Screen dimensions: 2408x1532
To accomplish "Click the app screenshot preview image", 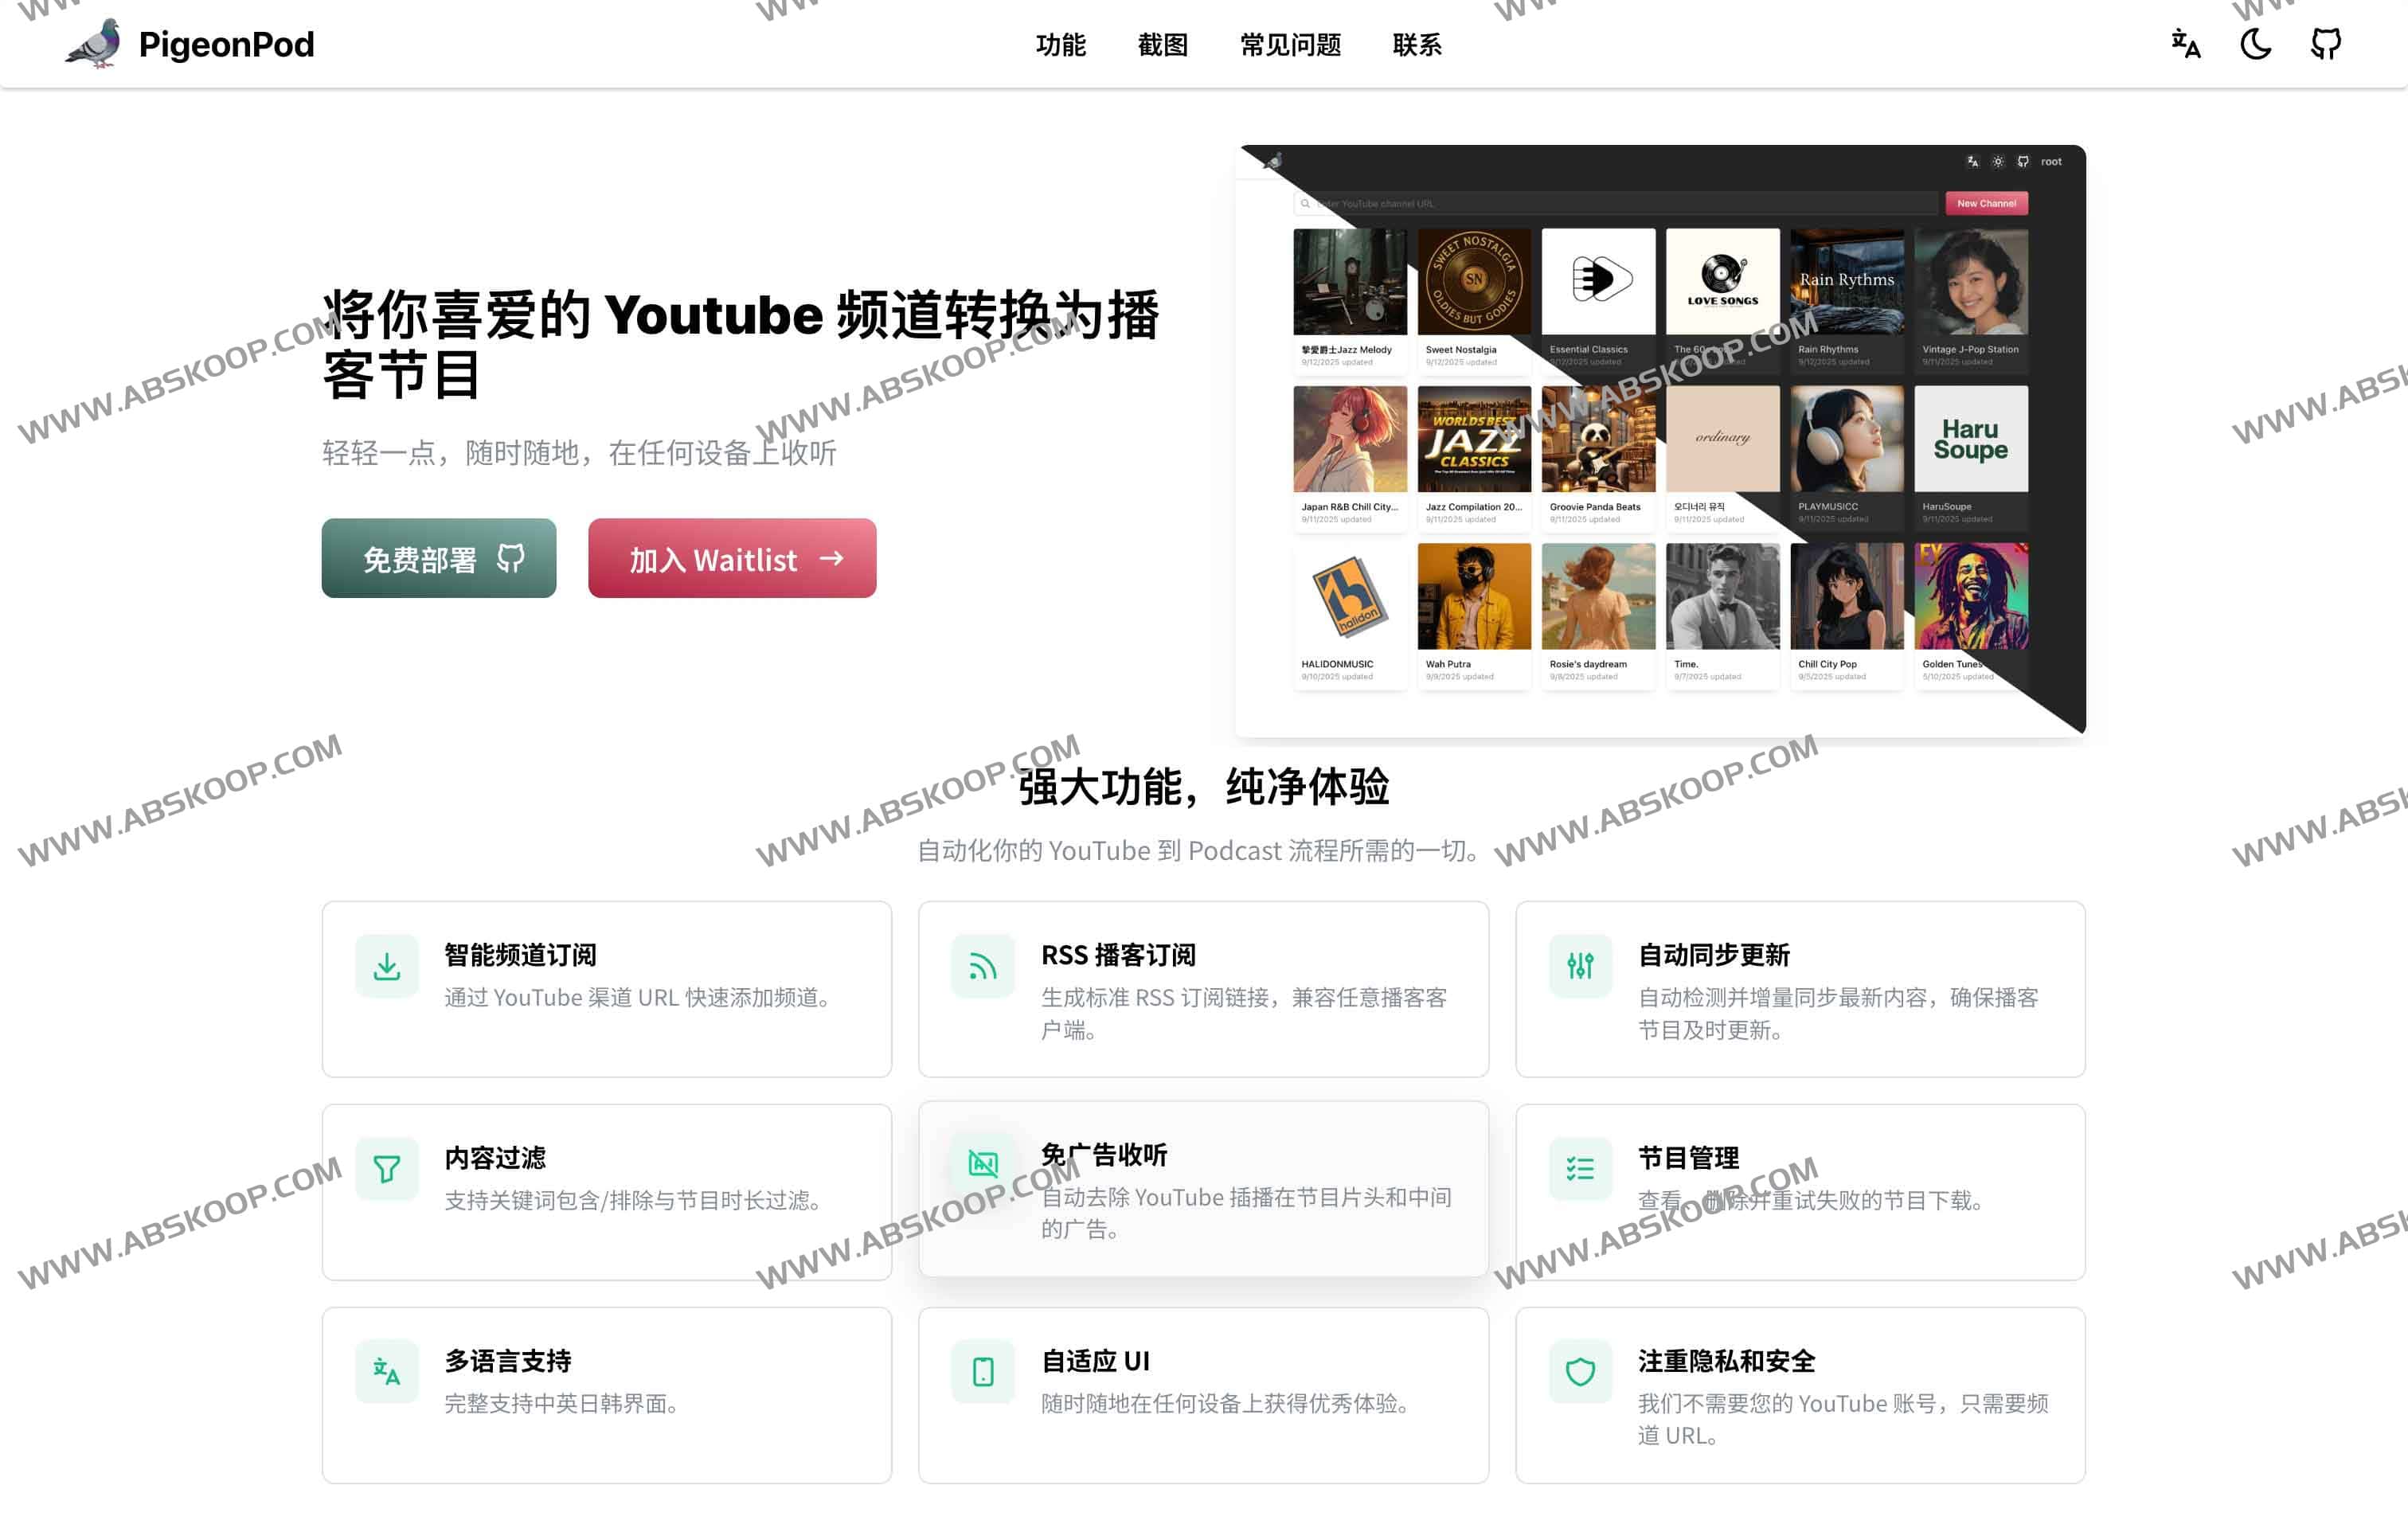I will pos(1660,442).
